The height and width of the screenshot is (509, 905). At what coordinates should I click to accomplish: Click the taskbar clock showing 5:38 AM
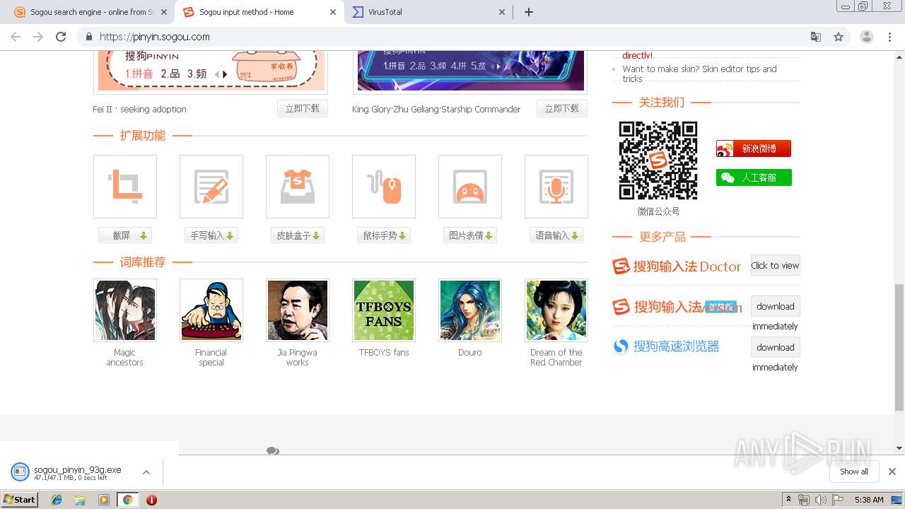pos(869,500)
